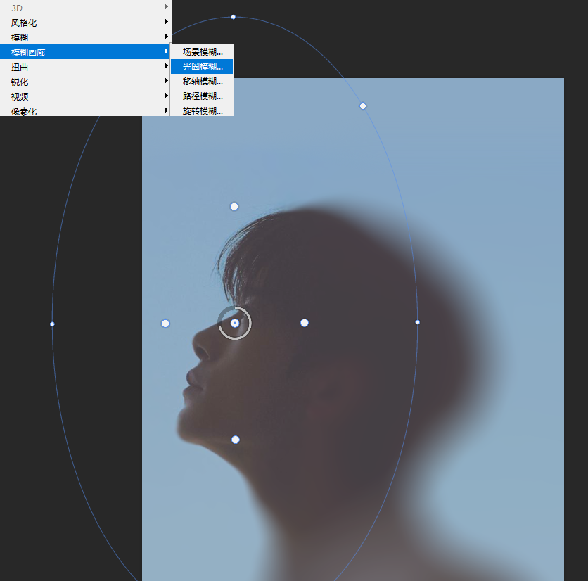Click the arrow beside 风格化

tap(166, 22)
